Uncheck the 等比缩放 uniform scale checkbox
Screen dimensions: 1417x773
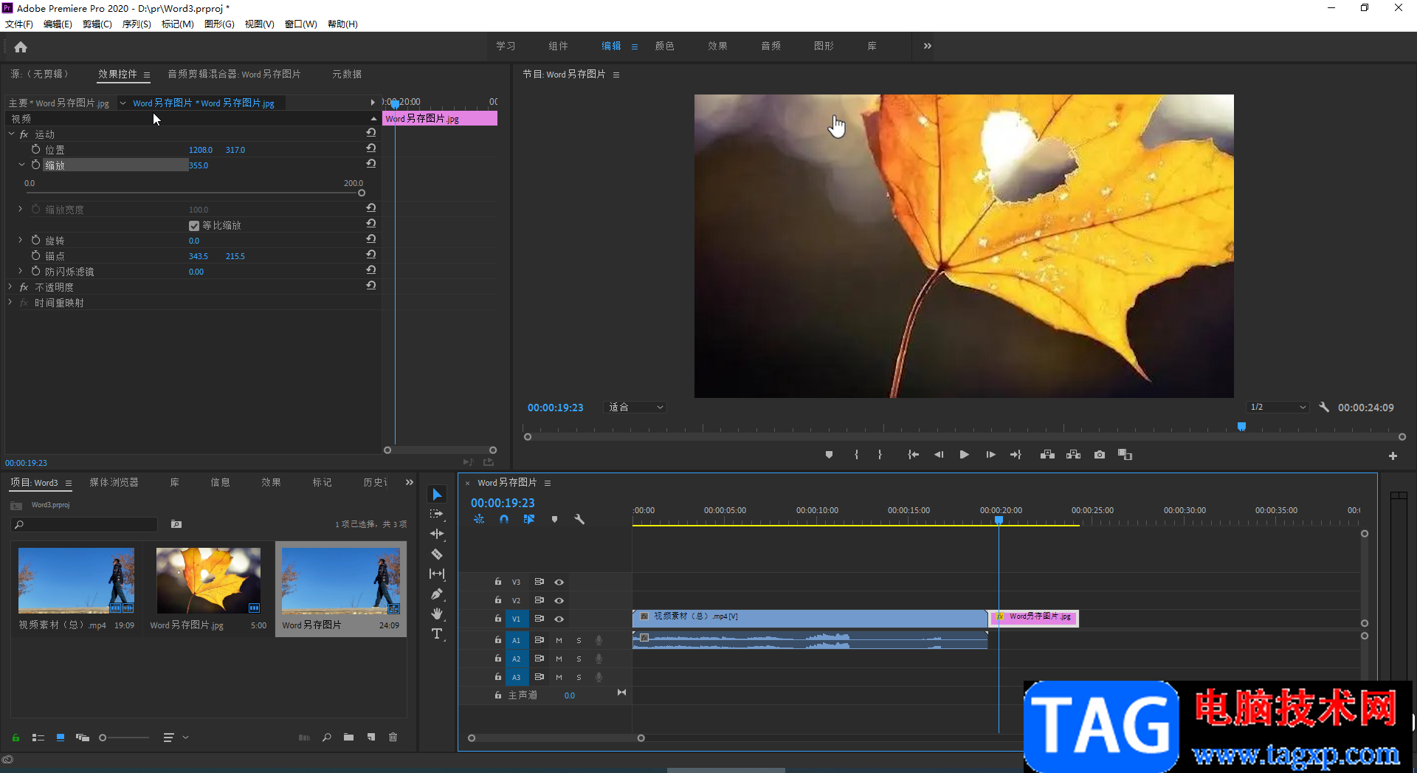tap(194, 226)
